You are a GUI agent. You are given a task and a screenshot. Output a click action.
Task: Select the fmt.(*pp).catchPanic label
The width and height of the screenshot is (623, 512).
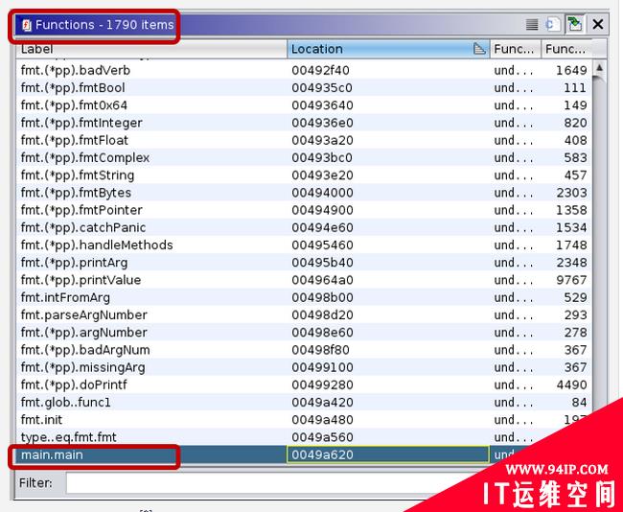pos(83,228)
